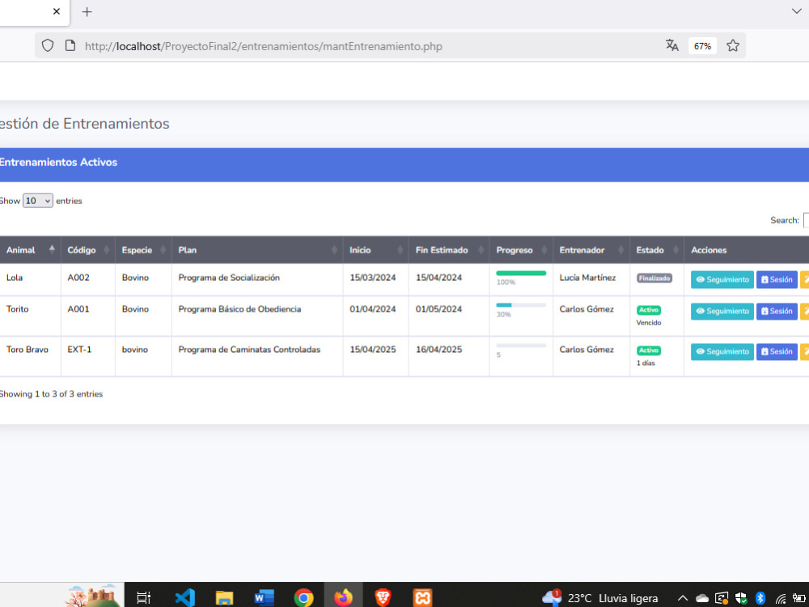
Task: Click the OneDrive cloud tray icon
Action: pos(701,598)
